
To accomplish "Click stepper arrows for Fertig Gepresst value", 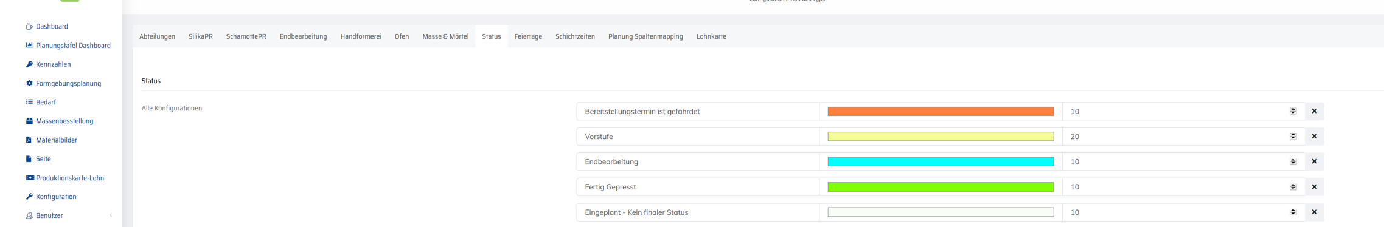I will click(x=1293, y=187).
